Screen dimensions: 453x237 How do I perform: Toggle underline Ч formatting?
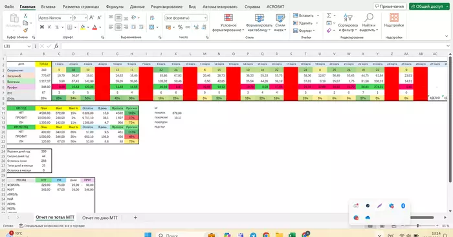point(57,27)
